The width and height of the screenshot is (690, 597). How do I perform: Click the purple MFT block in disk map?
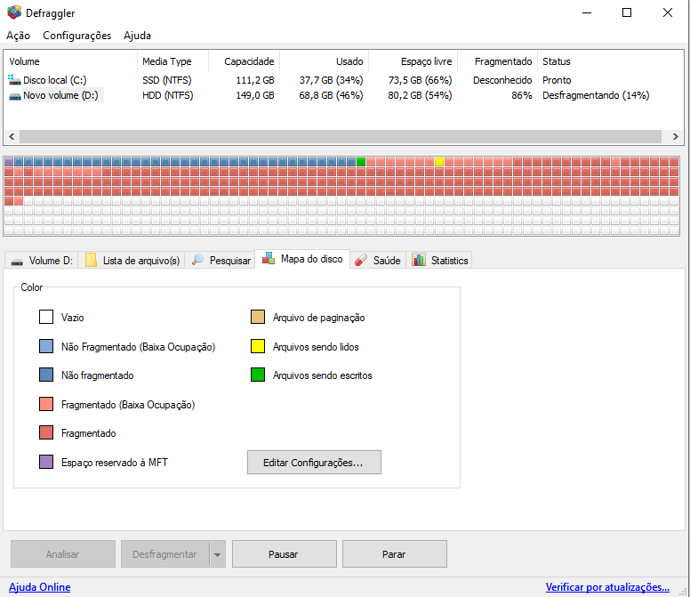pyautogui.click(x=9, y=162)
